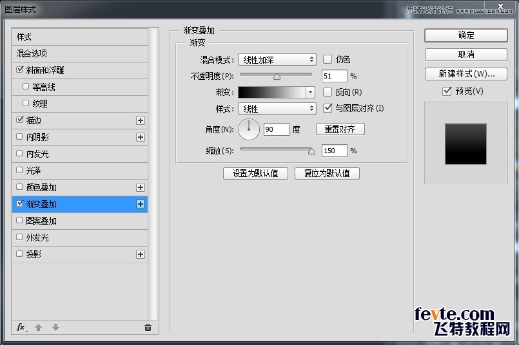Close the 图层样式 dialog with X
The image size is (519, 345).
coord(500,6)
